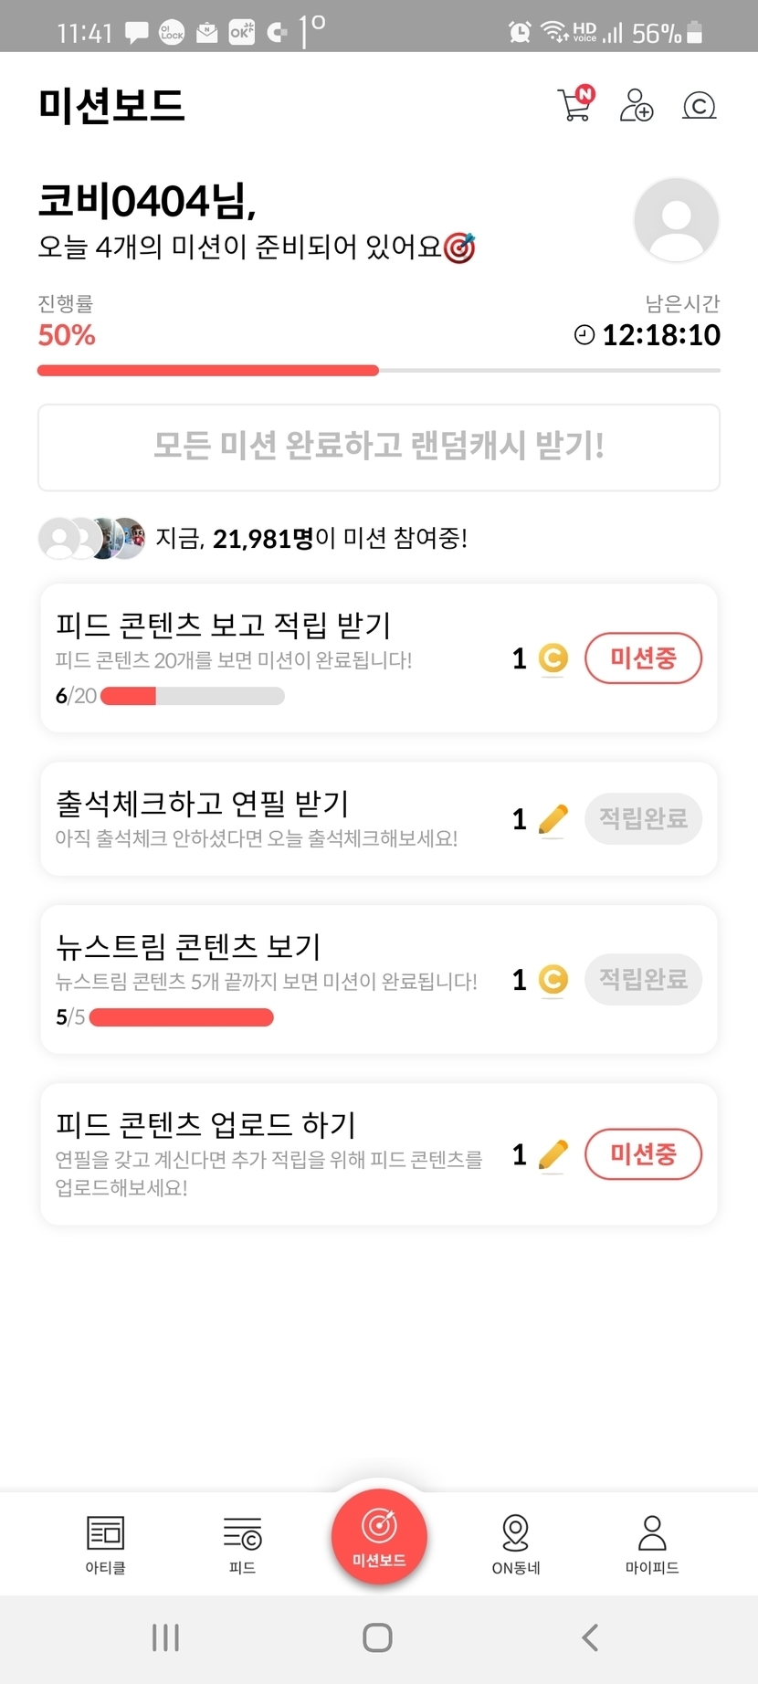Tap the 6/20 feed progress bar
The height and width of the screenshot is (1684, 758).
192,696
